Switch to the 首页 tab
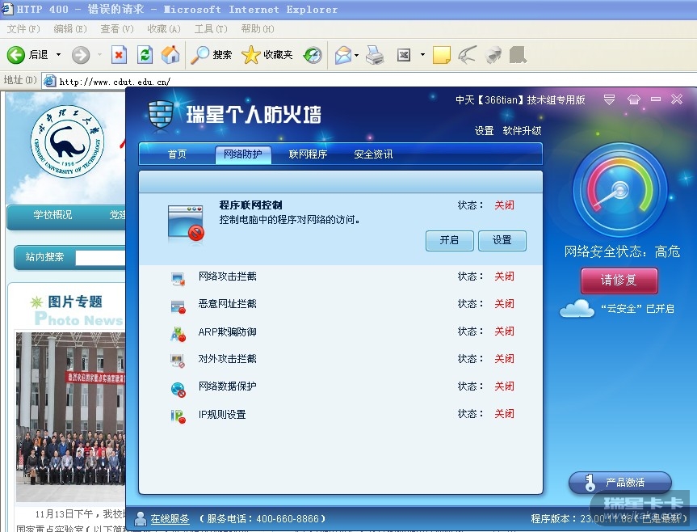 177,154
